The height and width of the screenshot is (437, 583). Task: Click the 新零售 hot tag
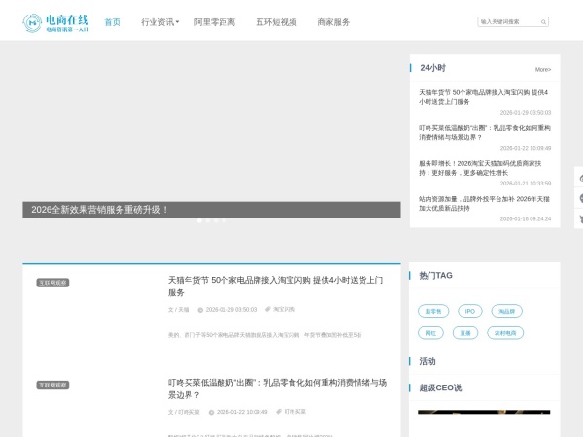click(x=431, y=311)
